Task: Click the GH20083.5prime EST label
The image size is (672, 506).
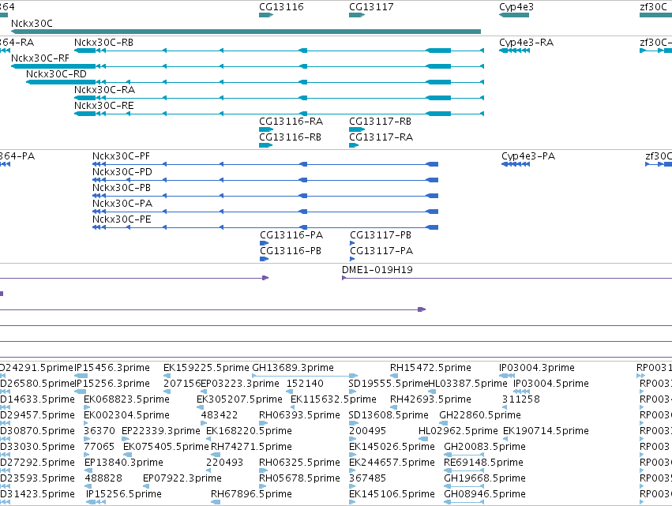Action: 485,447
